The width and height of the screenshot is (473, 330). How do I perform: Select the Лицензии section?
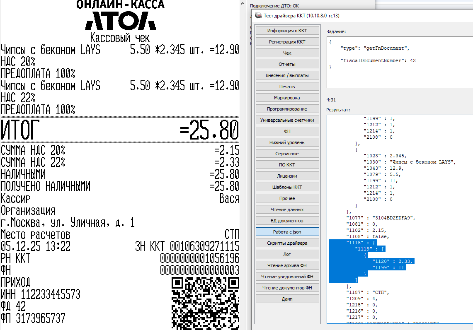287,176
